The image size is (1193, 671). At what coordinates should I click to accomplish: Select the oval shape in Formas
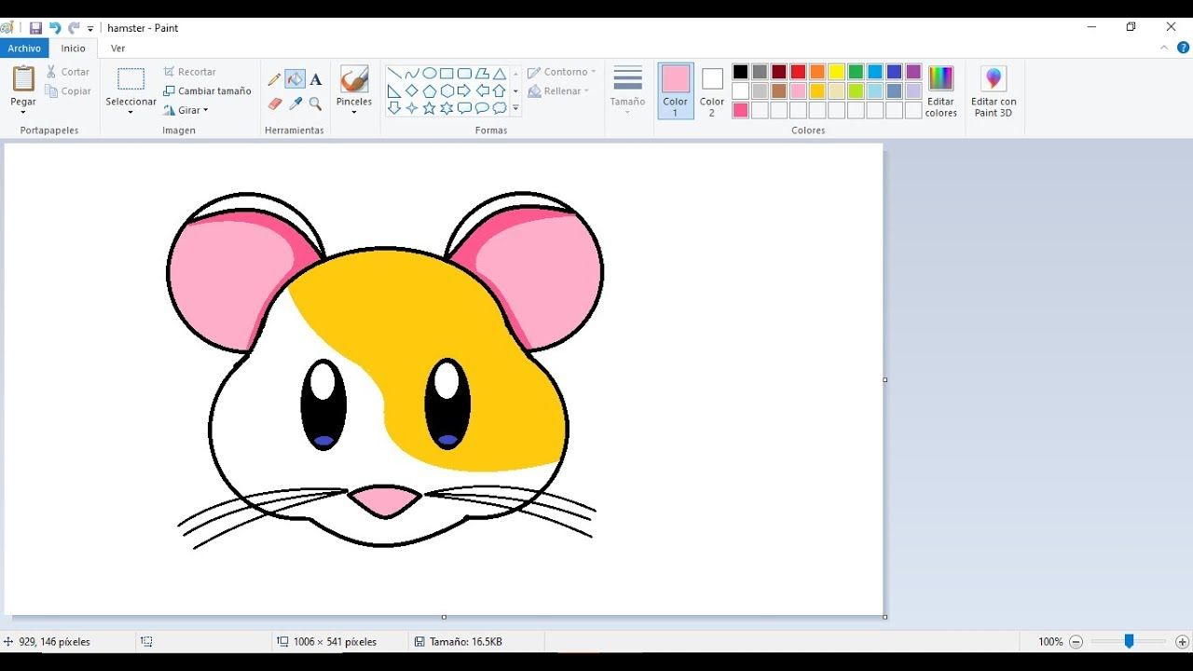click(x=430, y=72)
